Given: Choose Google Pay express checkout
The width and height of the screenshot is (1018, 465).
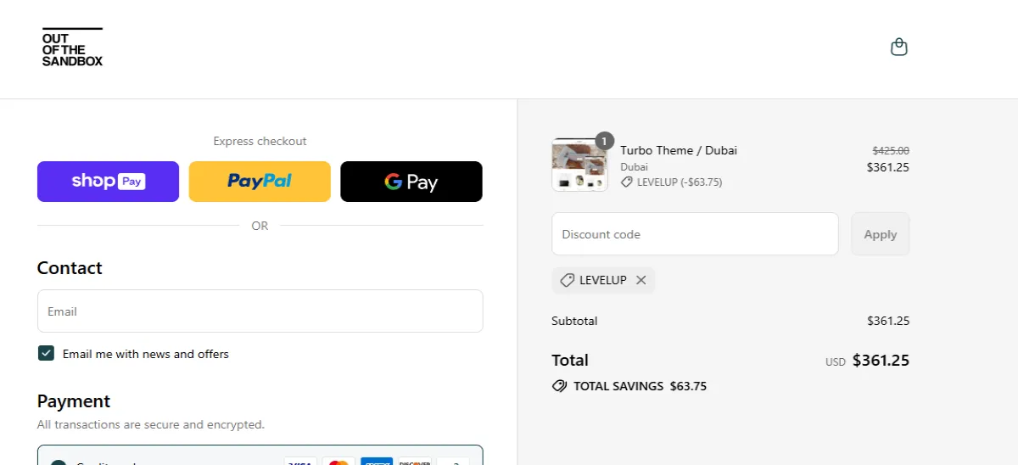Looking at the screenshot, I should pos(411,182).
